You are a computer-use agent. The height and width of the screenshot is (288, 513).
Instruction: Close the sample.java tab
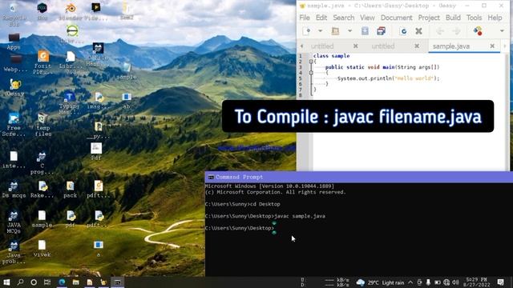point(492,46)
